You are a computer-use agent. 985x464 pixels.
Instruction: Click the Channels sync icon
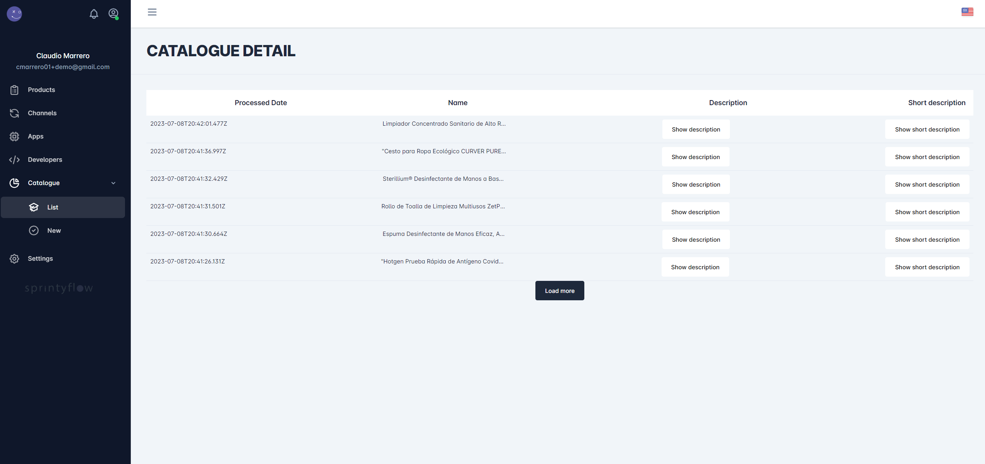point(14,113)
